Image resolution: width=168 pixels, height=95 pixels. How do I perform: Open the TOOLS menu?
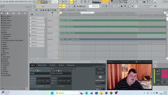pyautogui.click(x=26, y=2)
